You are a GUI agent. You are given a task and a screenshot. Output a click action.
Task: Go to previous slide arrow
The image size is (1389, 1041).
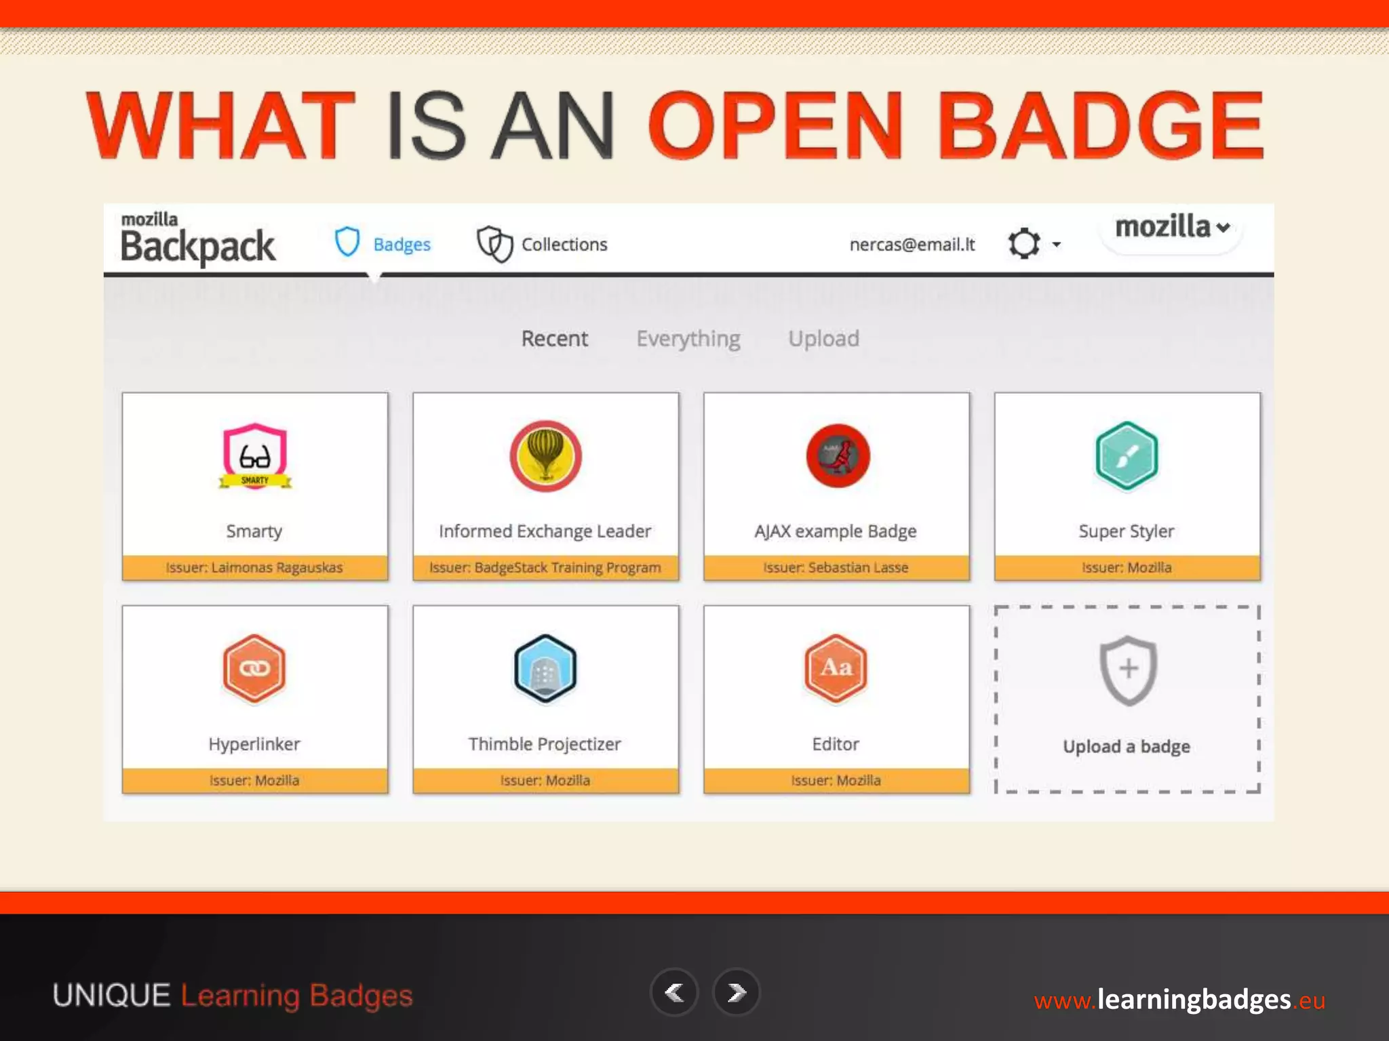674,993
